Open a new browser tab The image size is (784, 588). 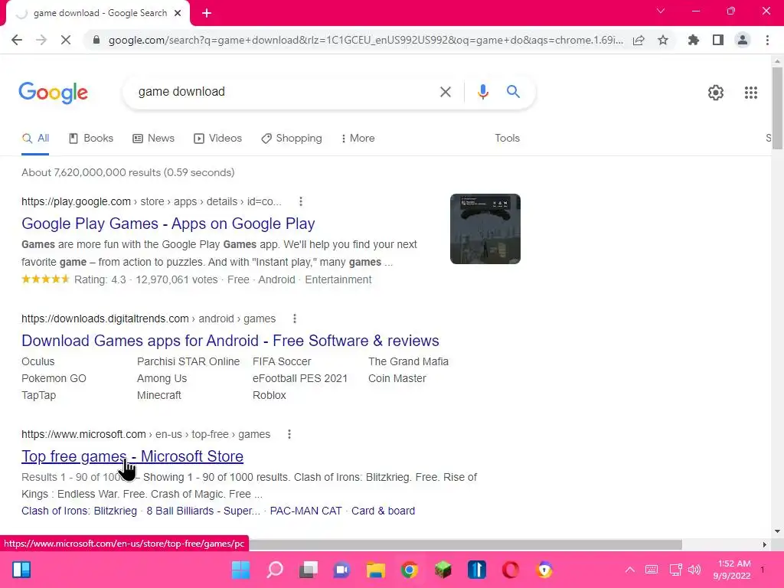pyautogui.click(x=207, y=13)
